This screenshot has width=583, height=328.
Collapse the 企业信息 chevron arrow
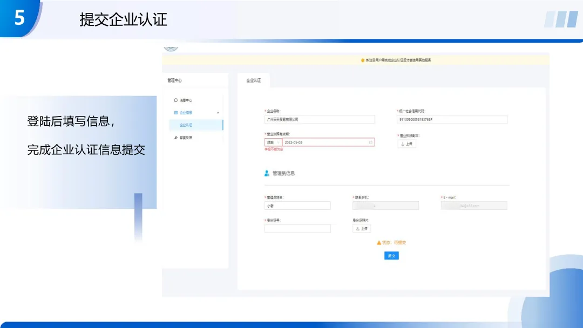pos(218,113)
